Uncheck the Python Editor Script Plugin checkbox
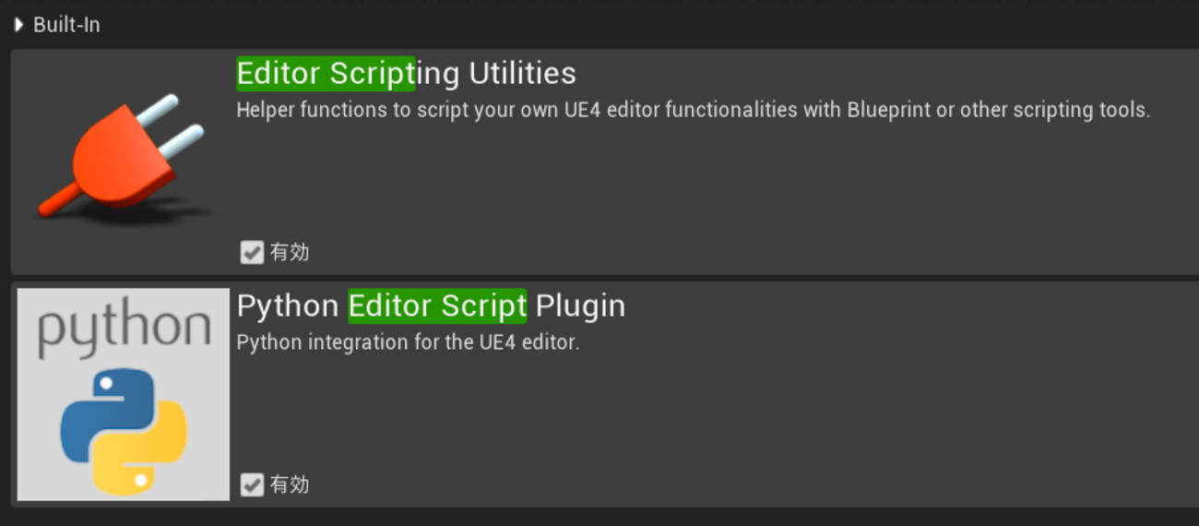 [252, 484]
